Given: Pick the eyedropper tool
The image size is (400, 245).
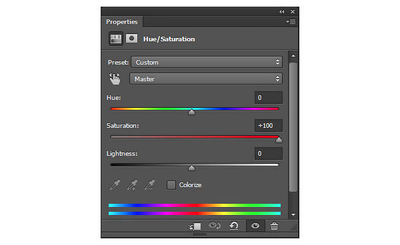Looking at the screenshot, I should click(115, 185).
